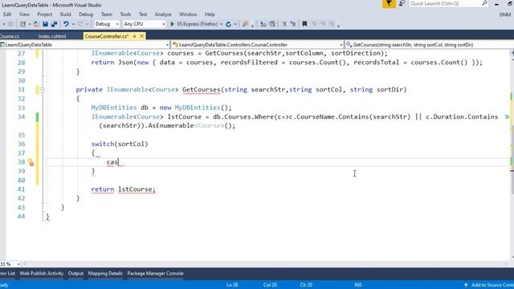Open the CourseController class navigation dropdown
Viewport: 514px width, 289px height.
pyautogui.click(x=258, y=45)
